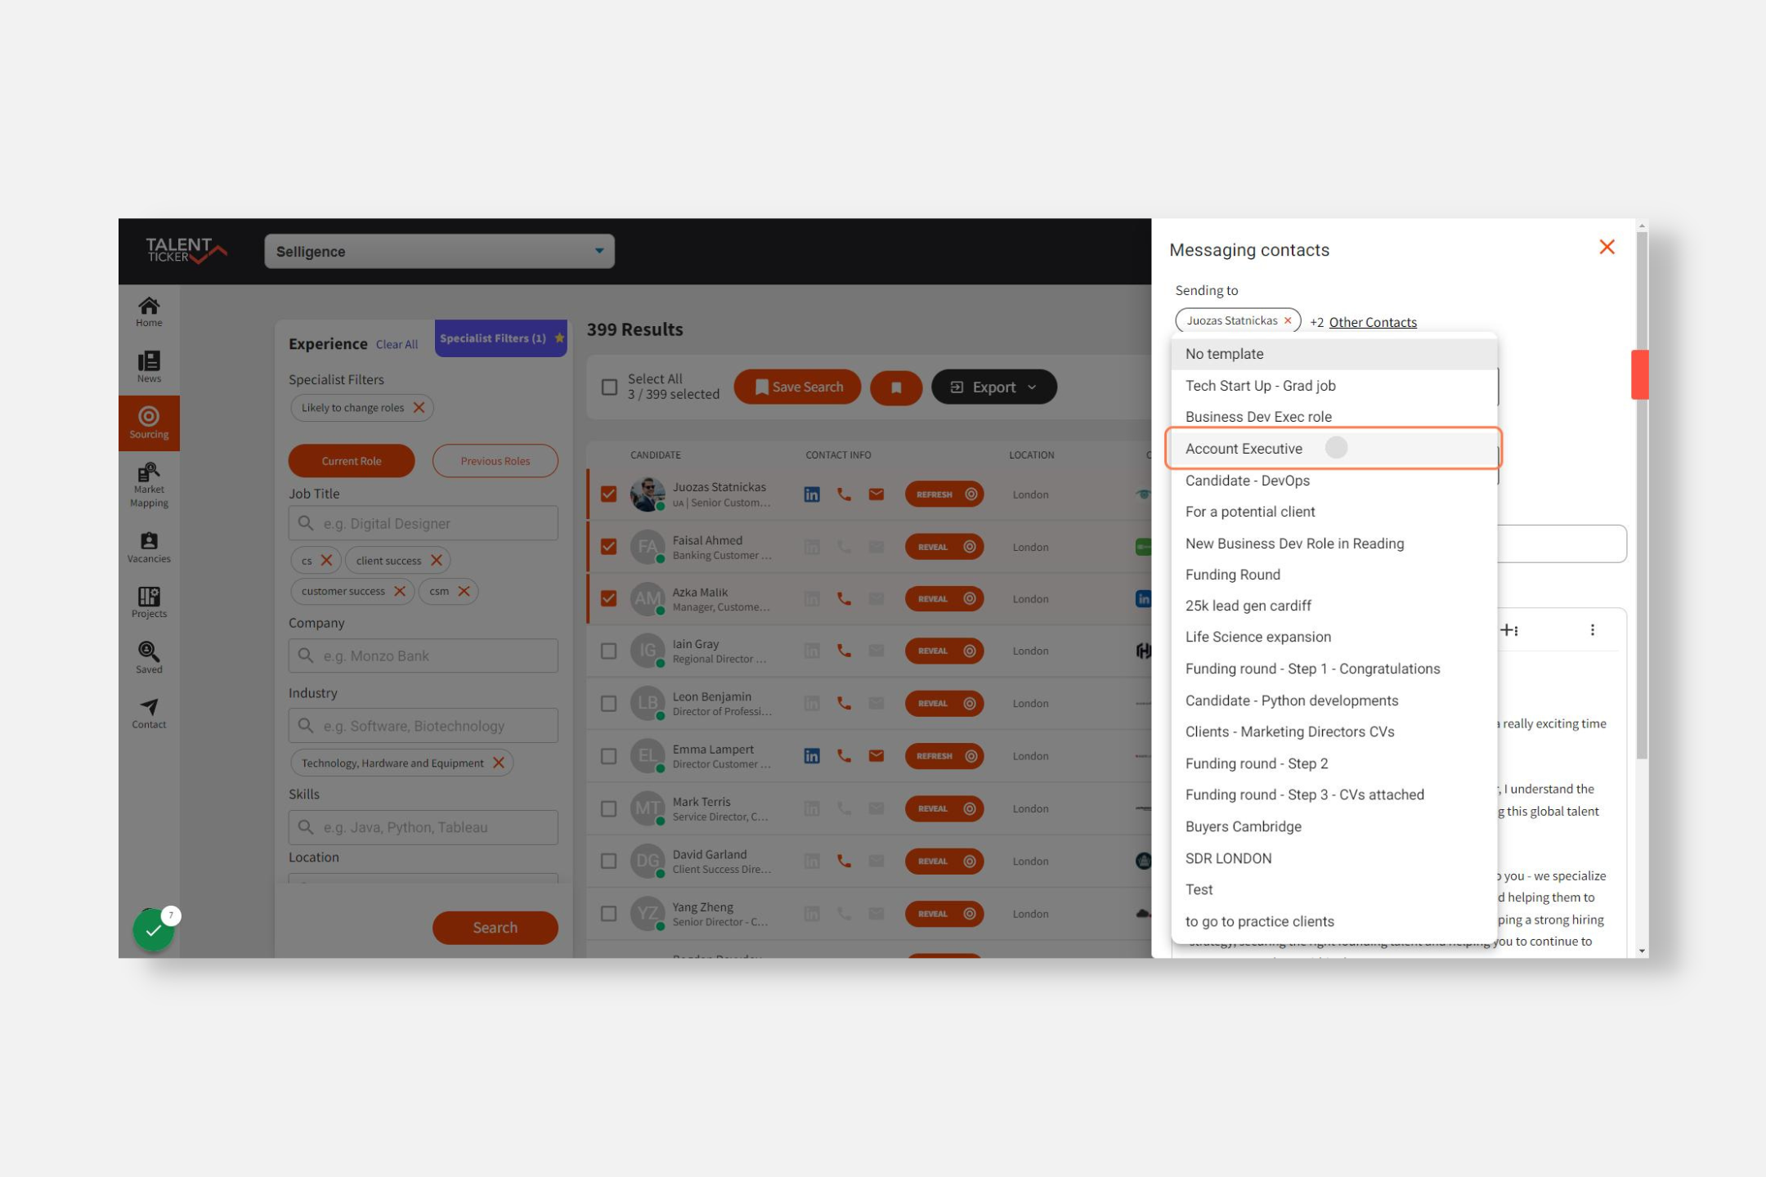Click the green checkmark badge widget
The image size is (1766, 1177).
(x=154, y=930)
